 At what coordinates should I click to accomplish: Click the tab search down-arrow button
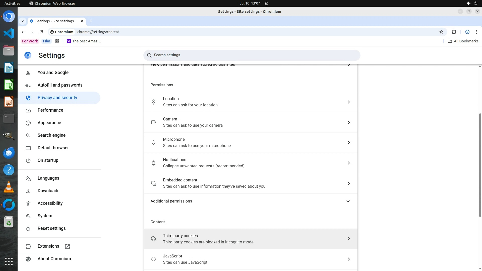tap(23, 21)
